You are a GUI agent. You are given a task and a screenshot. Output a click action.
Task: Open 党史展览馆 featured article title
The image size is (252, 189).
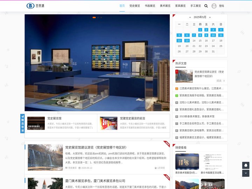click(x=54, y=118)
